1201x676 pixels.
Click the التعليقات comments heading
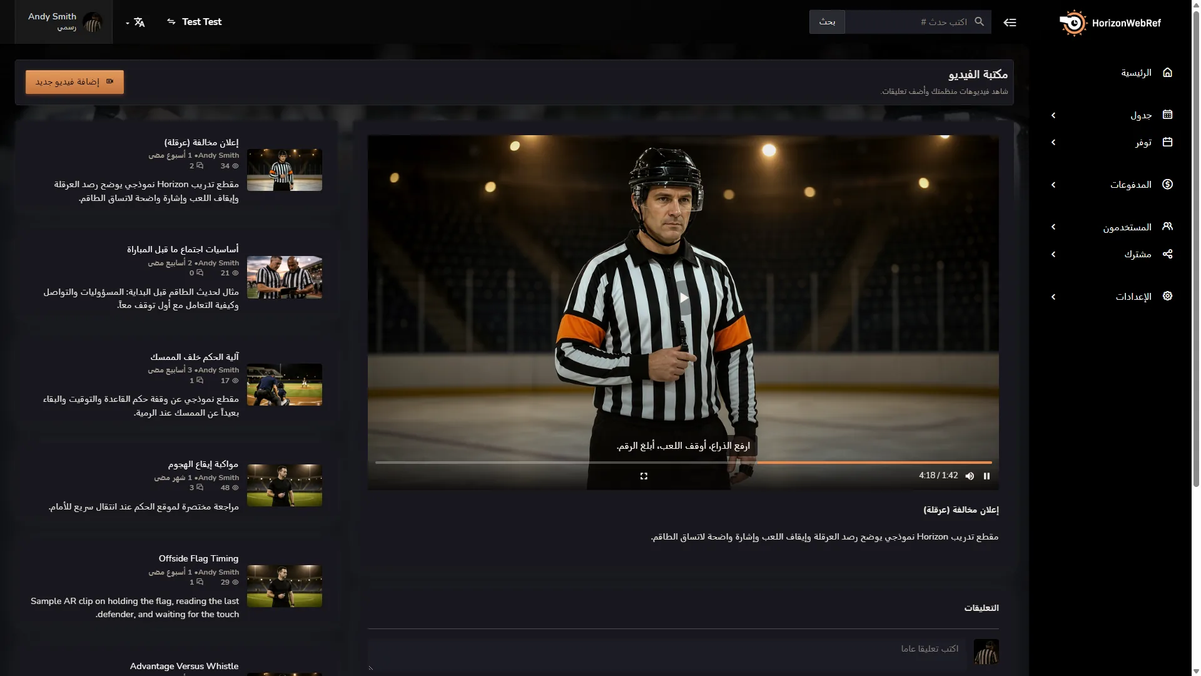(x=981, y=608)
